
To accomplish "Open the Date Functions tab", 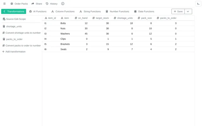I will click(x=144, y=11).
